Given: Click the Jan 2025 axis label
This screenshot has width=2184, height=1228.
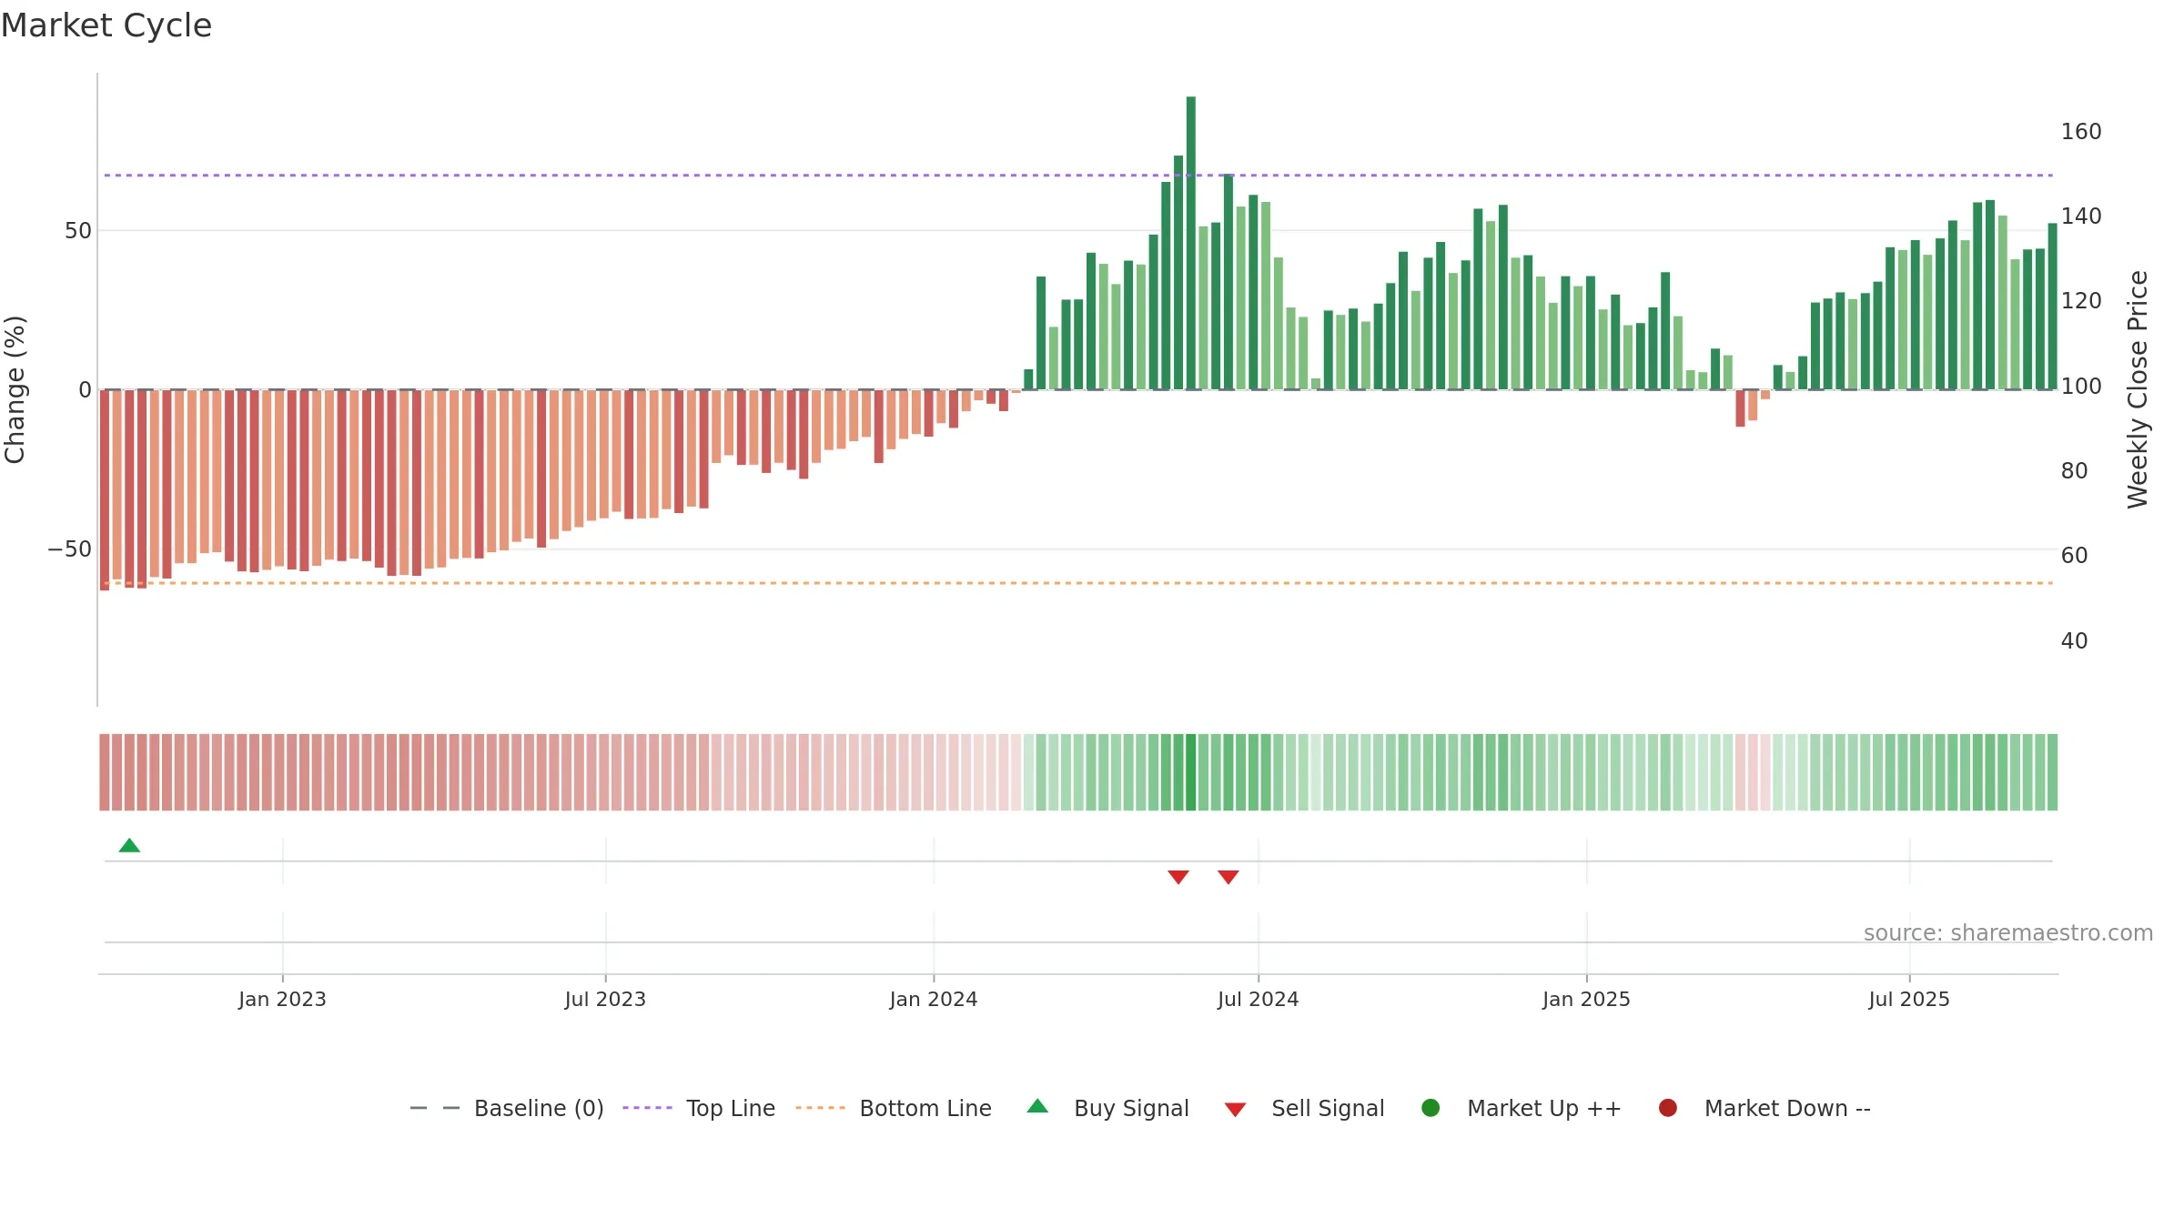Looking at the screenshot, I should click(1586, 999).
